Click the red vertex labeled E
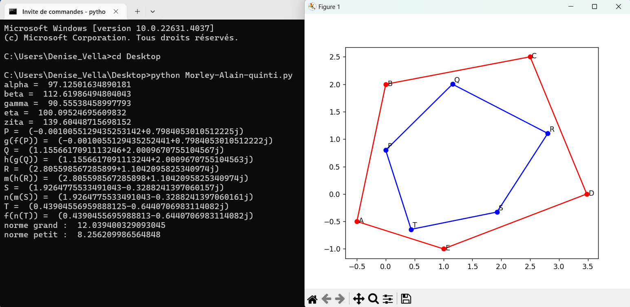630x307 pixels. coord(444,249)
